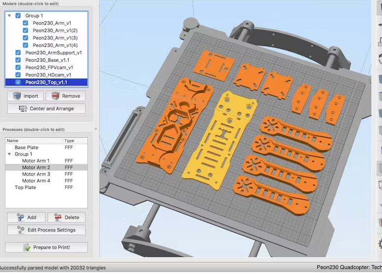This screenshot has height=274, width=382.
Task: Collapse Group 1 in the Models list
Action: tap(9, 16)
